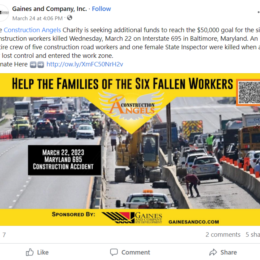Click the Gaines and Company sponsor logo
Viewport: 260px width, 260px height.
(132, 218)
